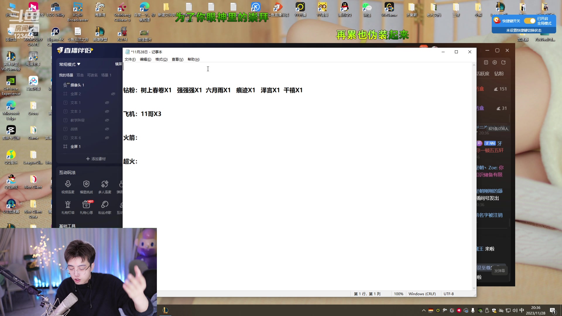Open the 文件(F) menu in Notepad
562x316 pixels.
pyautogui.click(x=130, y=59)
